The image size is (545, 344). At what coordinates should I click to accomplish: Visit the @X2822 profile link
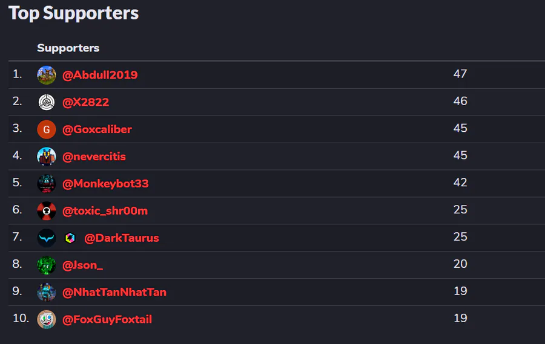86,102
